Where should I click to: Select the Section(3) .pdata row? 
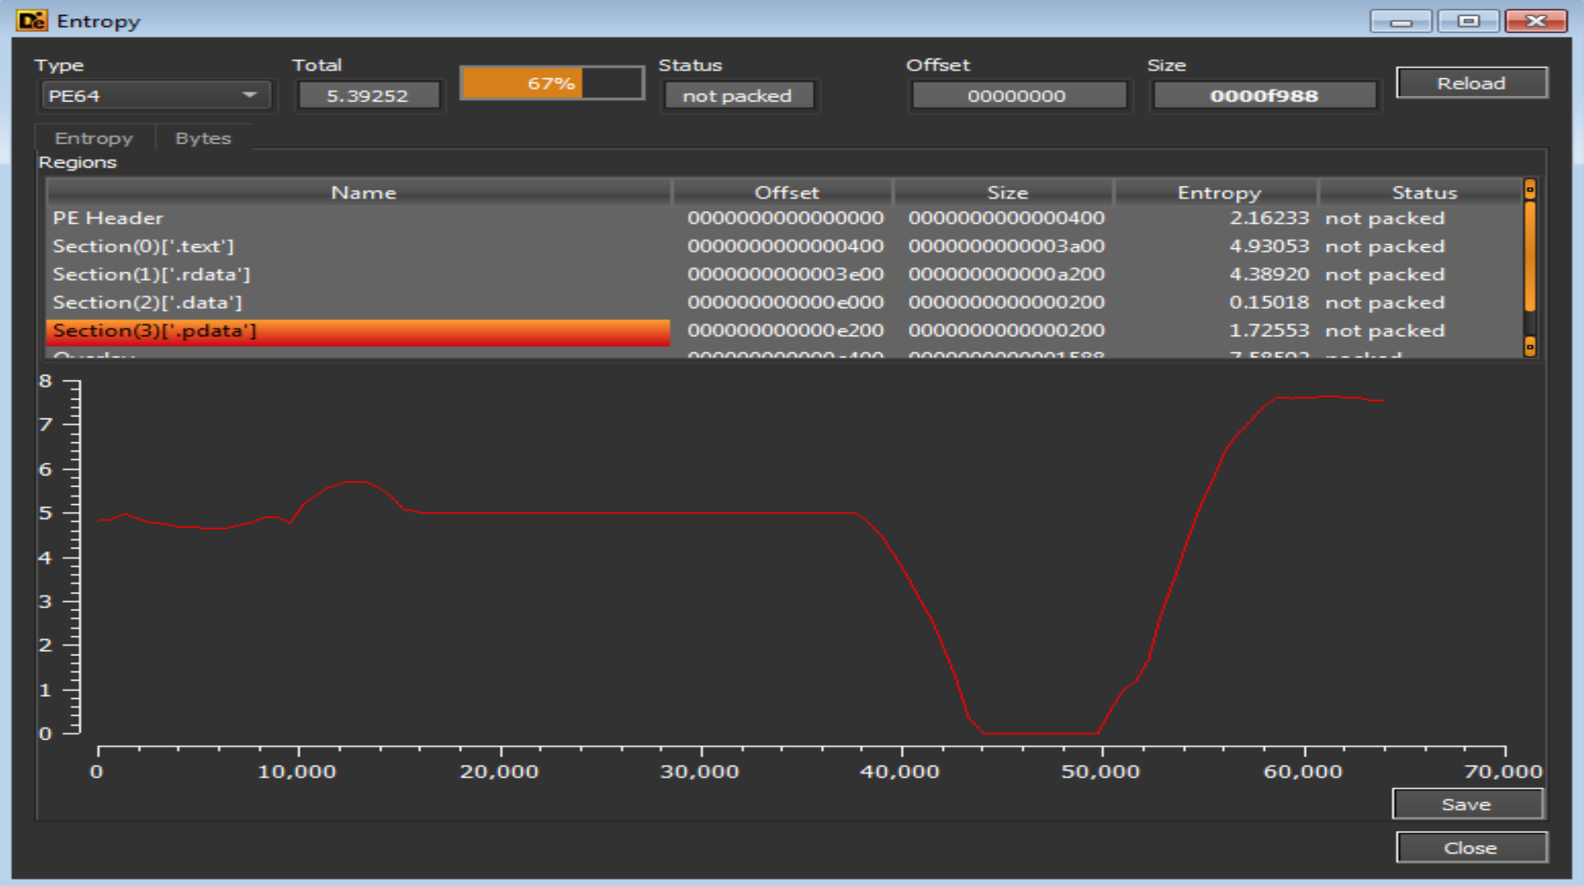pyautogui.click(x=358, y=331)
